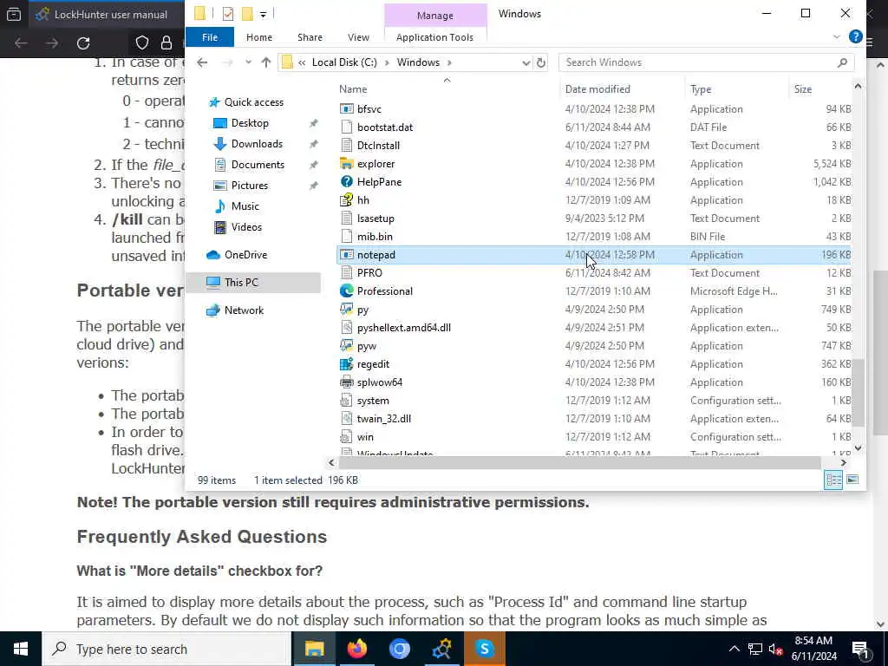The image size is (888, 666).
Task: Select the splwow64 printer icon
Action: [x=347, y=382]
